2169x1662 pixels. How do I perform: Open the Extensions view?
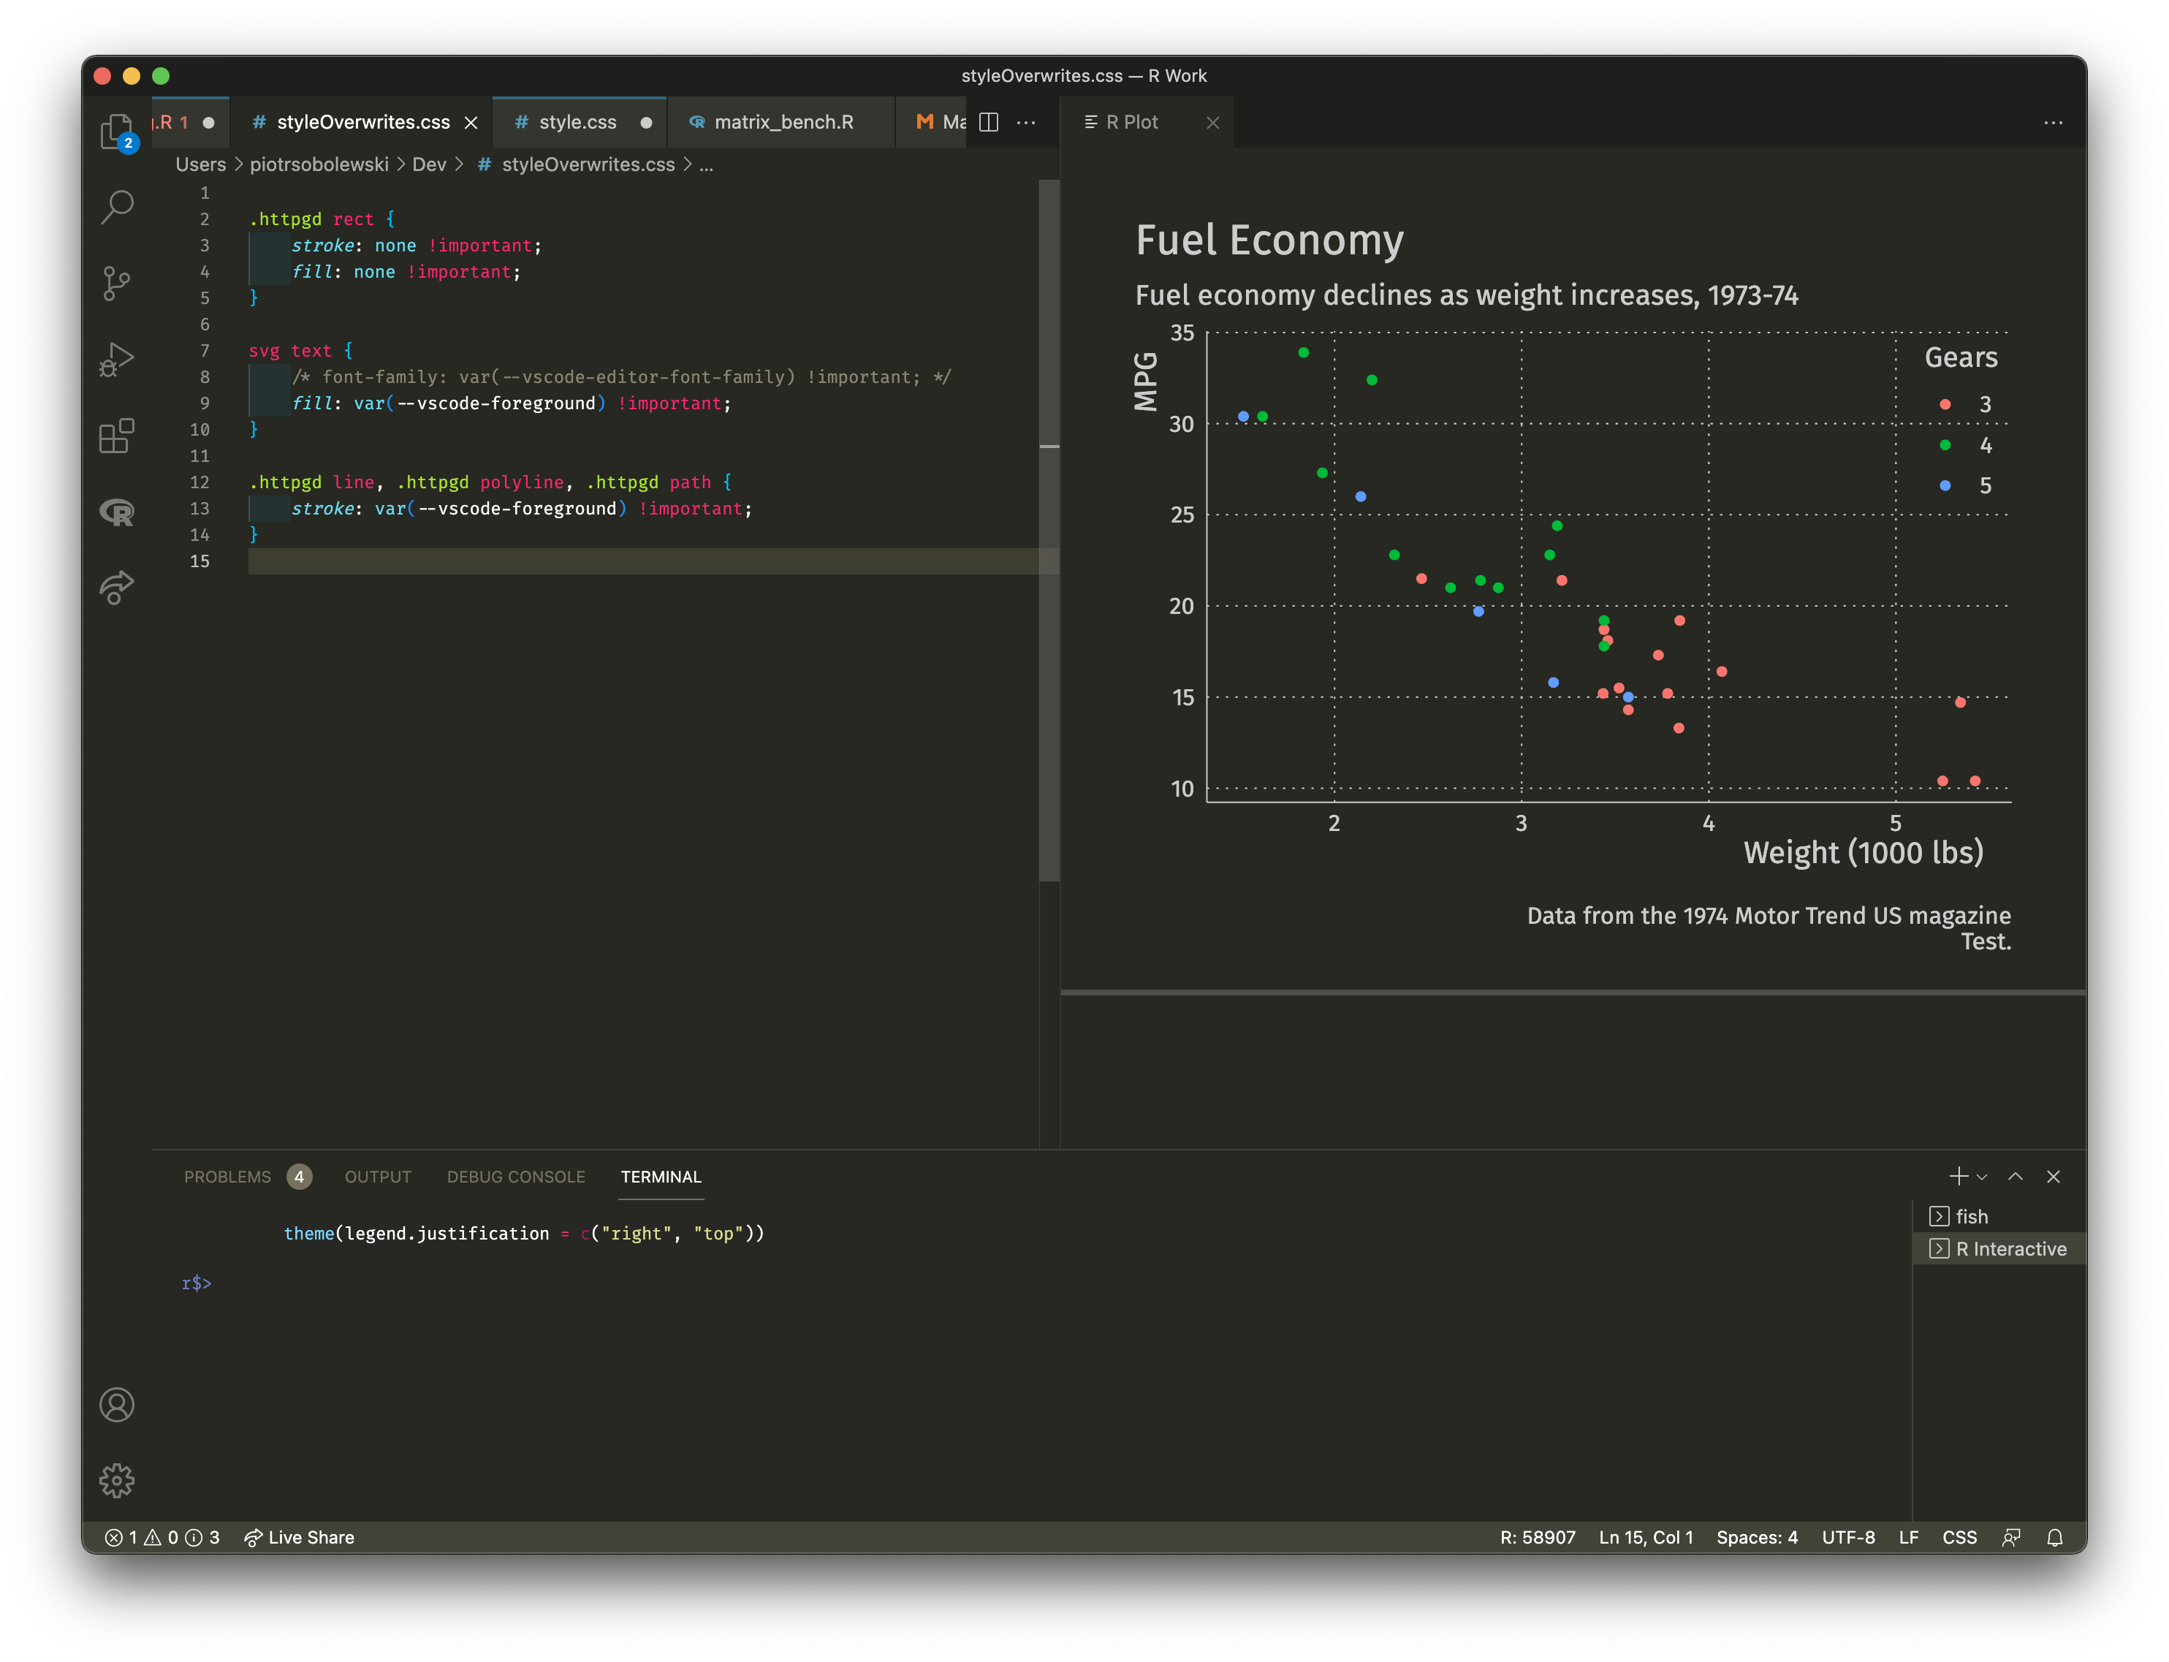click(117, 436)
